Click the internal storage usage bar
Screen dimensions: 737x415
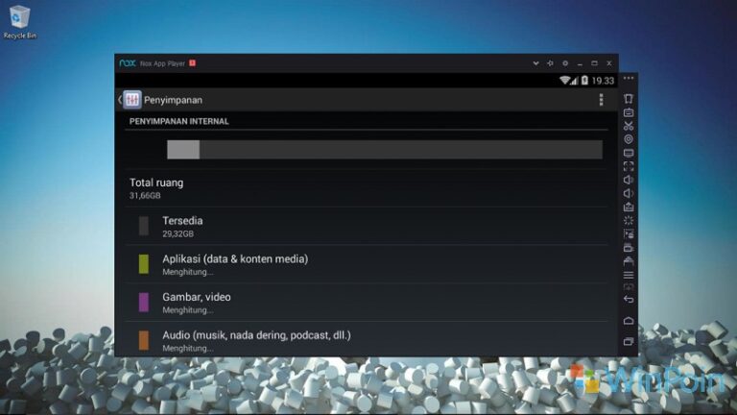pyautogui.click(x=384, y=149)
